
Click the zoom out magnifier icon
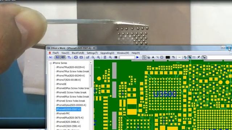point(93,57)
